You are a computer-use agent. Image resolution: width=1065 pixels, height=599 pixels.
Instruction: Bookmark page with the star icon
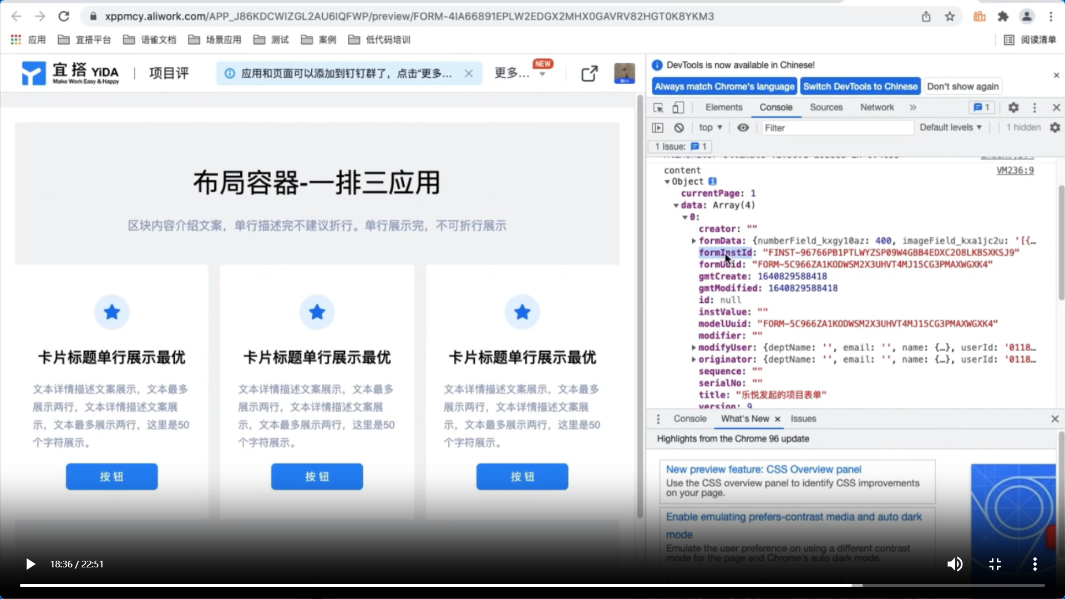click(950, 17)
